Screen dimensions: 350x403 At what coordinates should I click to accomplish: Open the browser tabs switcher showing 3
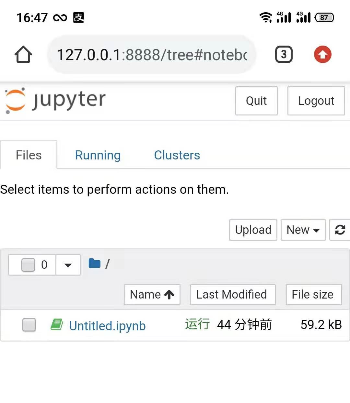pos(284,55)
